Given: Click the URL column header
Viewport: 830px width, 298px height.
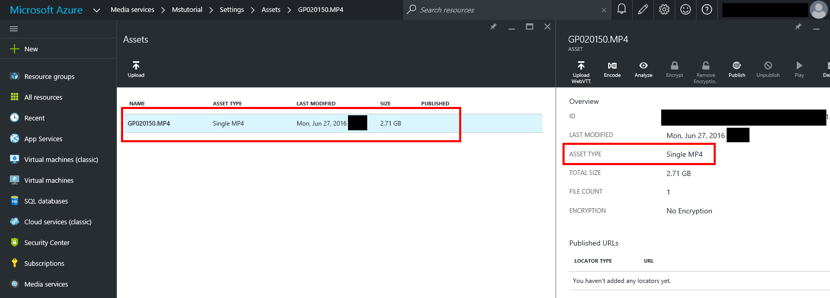Looking at the screenshot, I should pos(649,261).
